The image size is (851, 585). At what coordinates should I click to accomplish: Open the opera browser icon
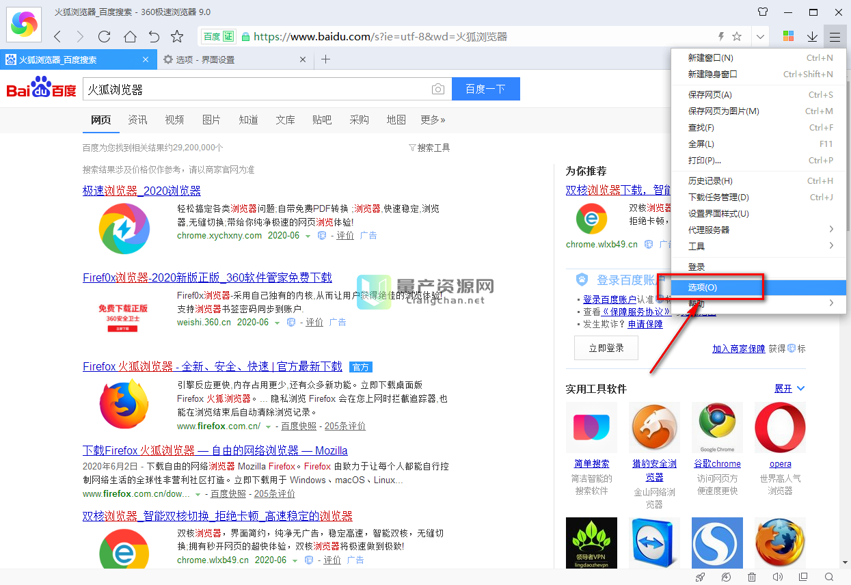pyautogui.click(x=780, y=427)
